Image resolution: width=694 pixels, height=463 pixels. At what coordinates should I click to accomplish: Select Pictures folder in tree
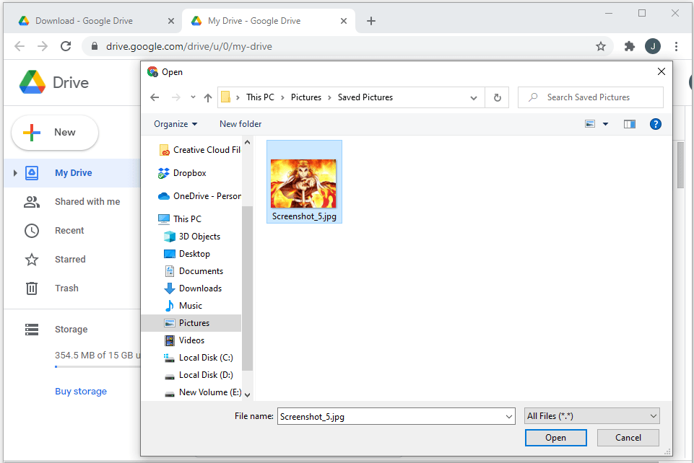click(191, 323)
